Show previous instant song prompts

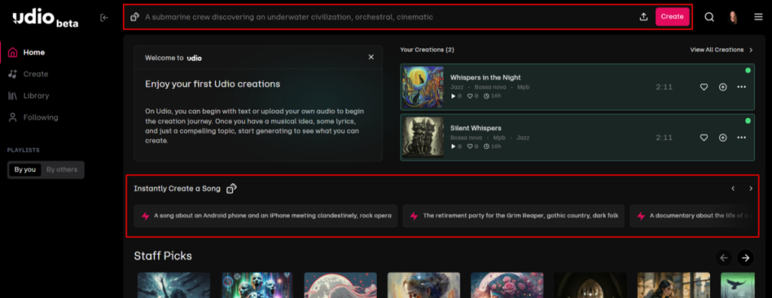(x=733, y=188)
